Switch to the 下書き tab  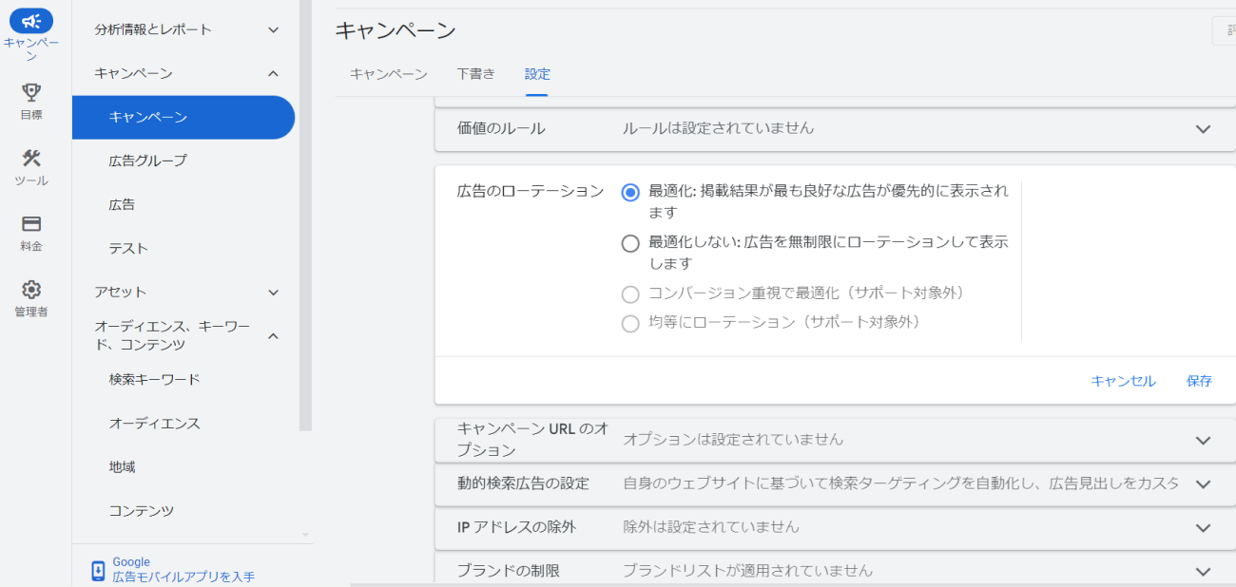click(x=475, y=74)
